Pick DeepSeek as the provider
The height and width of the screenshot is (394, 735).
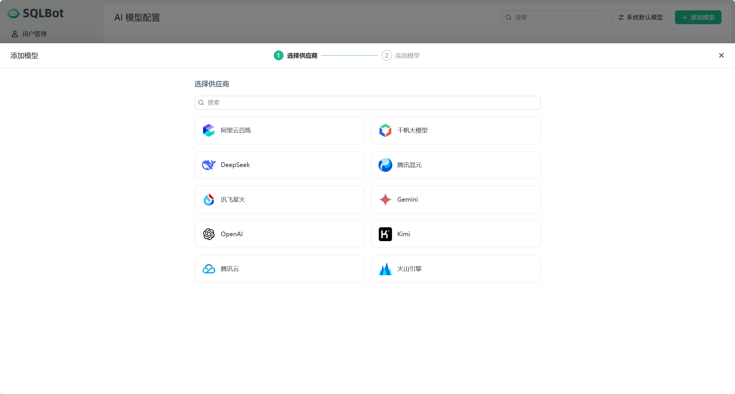tap(279, 165)
